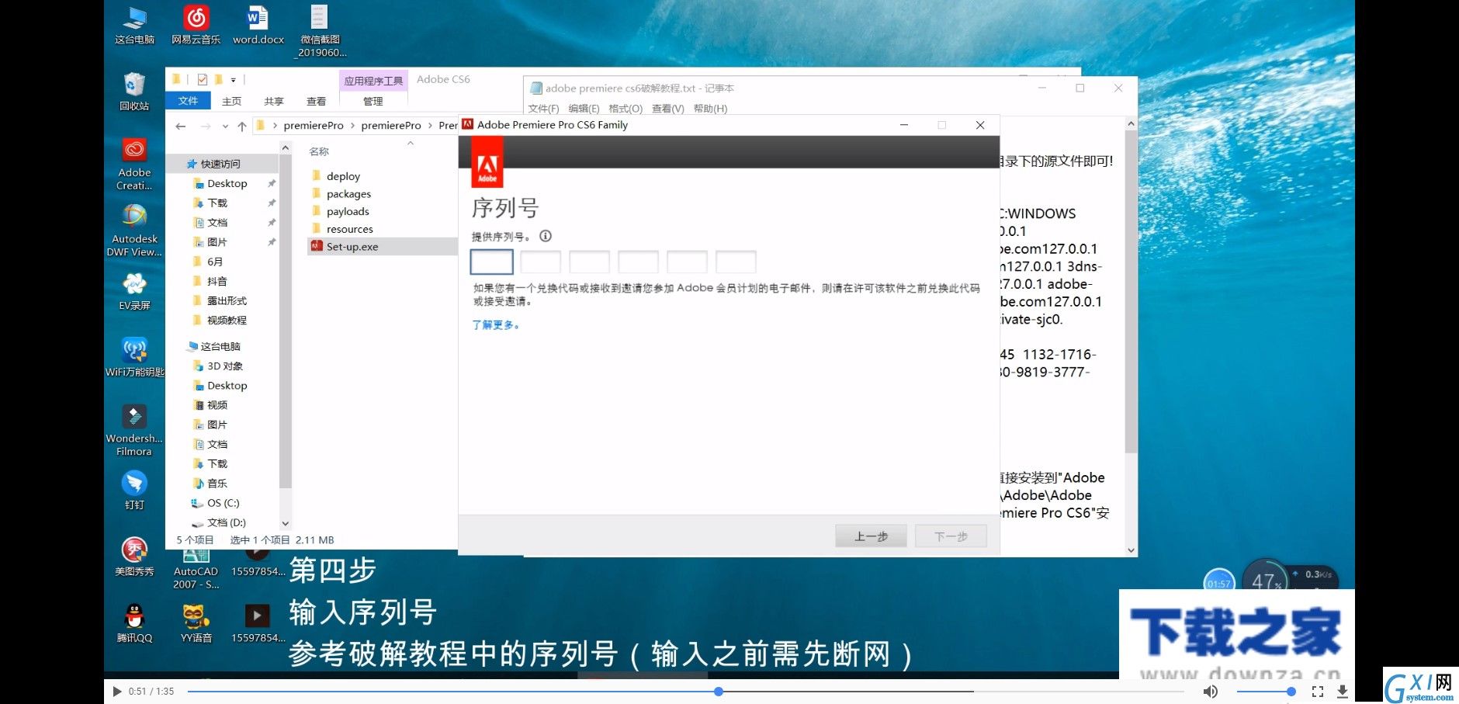
Task: Open Explorer 文件 tab
Action: pos(188,101)
